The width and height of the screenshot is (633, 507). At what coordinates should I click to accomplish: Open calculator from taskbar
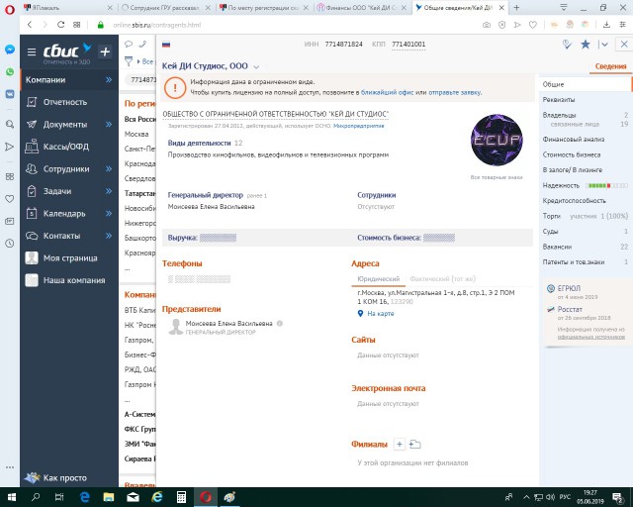pos(181,497)
